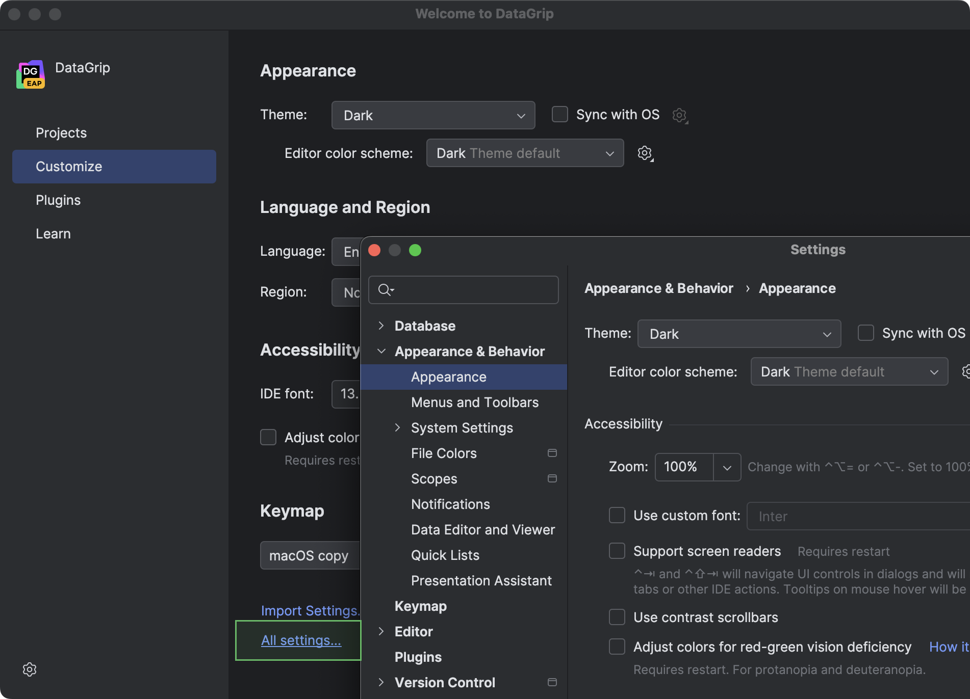Expand the Database settings tree node
The image size is (970, 699).
click(381, 326)
